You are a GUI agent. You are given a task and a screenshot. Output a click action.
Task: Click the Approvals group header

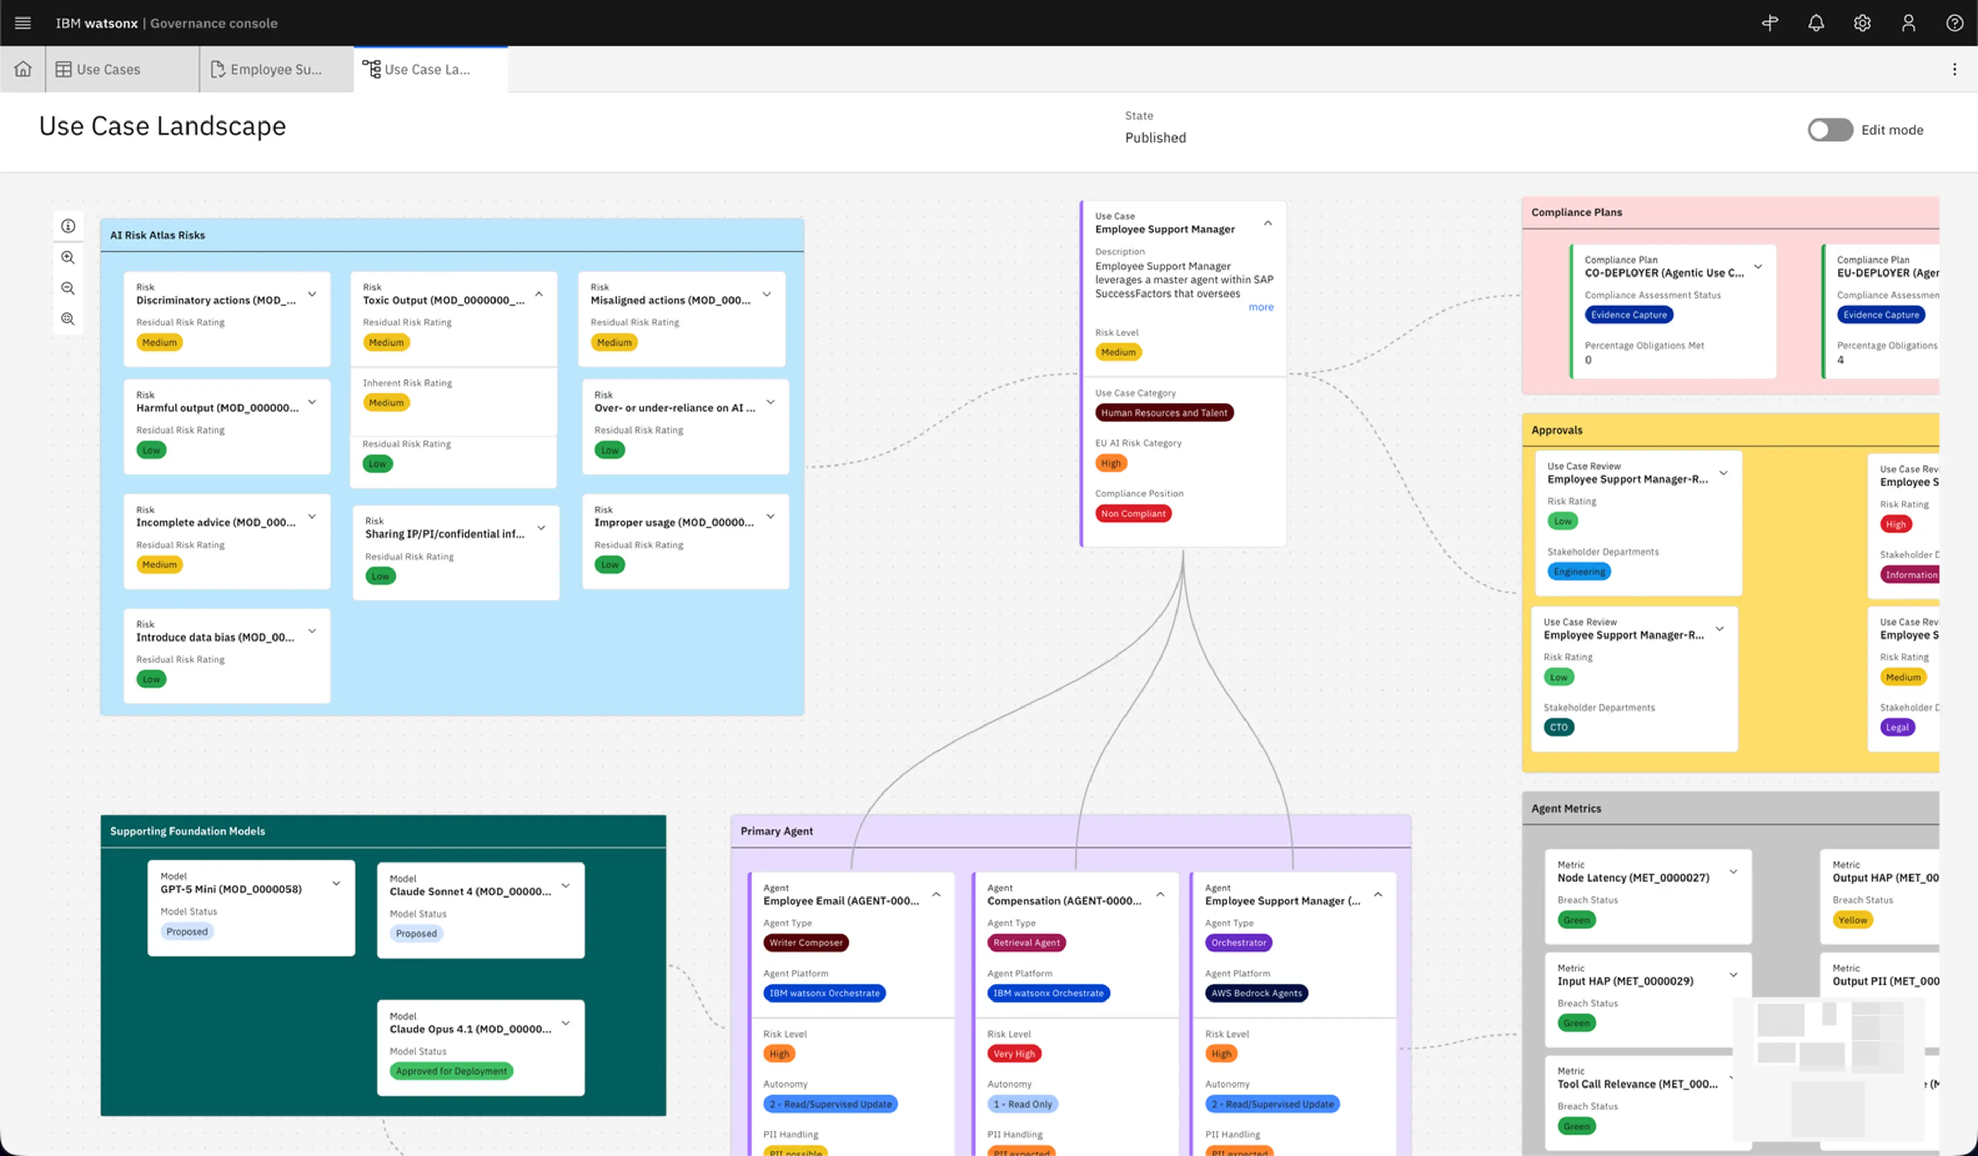click(1731, 430)
